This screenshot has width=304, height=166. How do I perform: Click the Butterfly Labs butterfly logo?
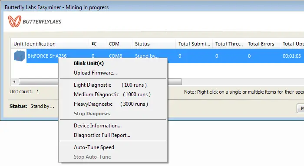point(14,21)
